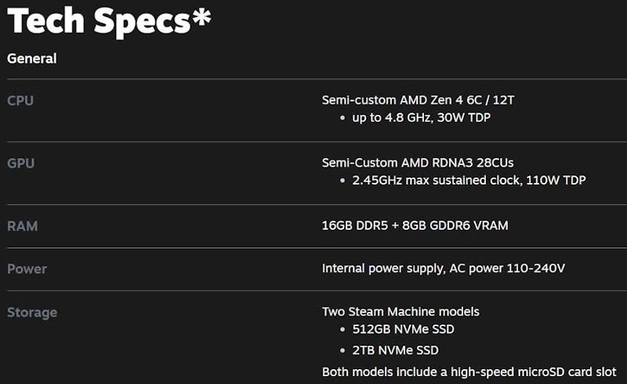This screenshot has height=384, width=627.
Task: Select the 2TB NVMe SSD option text
Action: tap(395, 350)
